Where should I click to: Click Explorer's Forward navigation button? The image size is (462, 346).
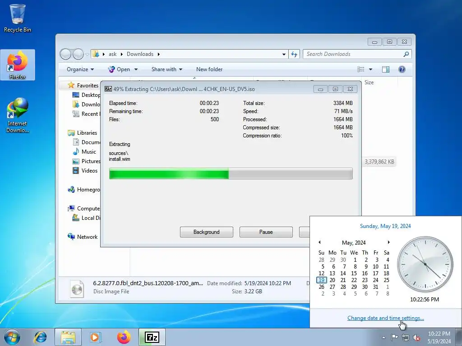tap(78, 54)
